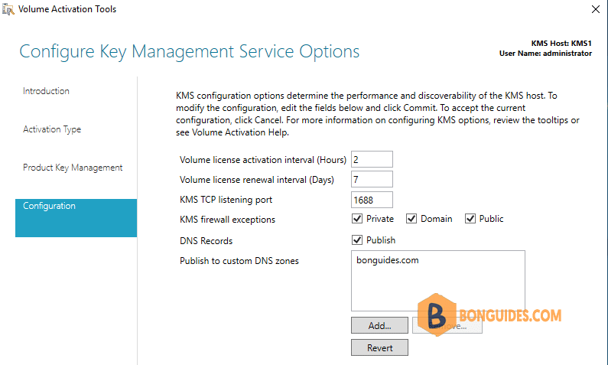The image size is (608, 365).
Task: Click the Bonguides hexagon logo watermark
Action: tap(437, 314)
